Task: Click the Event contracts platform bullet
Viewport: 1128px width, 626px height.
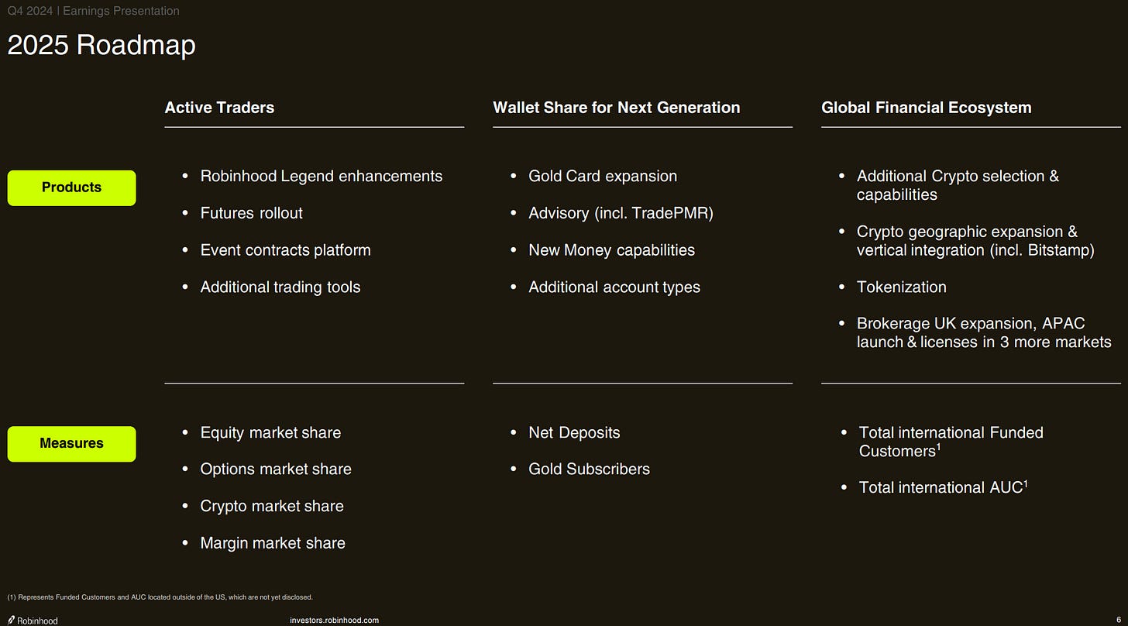Action: click(x=285, y=250)
